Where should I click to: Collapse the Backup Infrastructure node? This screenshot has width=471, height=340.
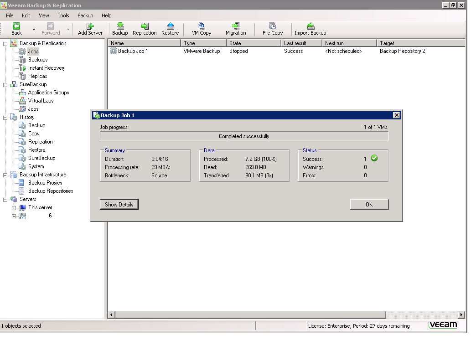click(5, 175)
